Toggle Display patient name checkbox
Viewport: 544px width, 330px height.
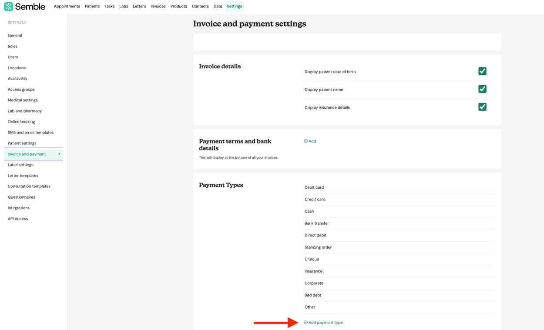click(x=482, y=89)
